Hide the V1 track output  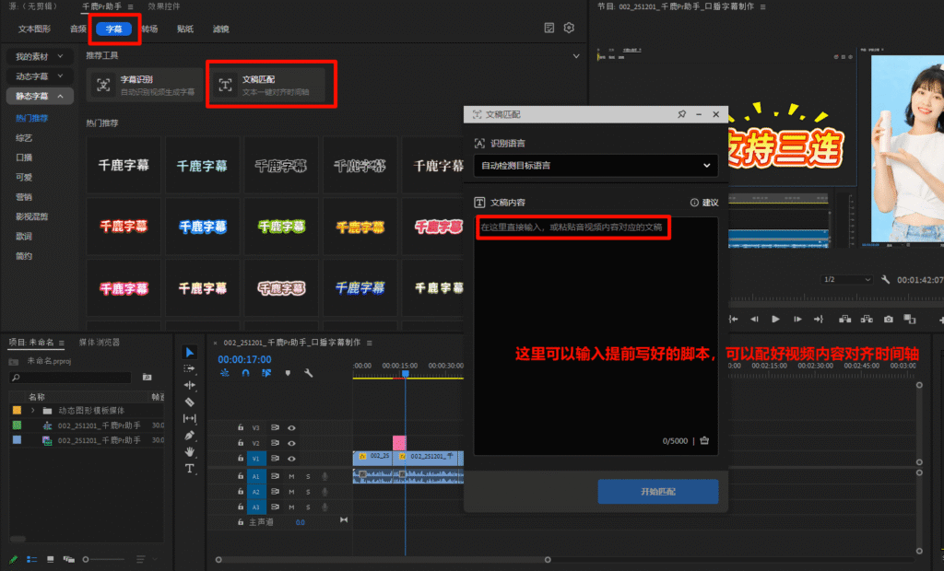pos(291,459)
